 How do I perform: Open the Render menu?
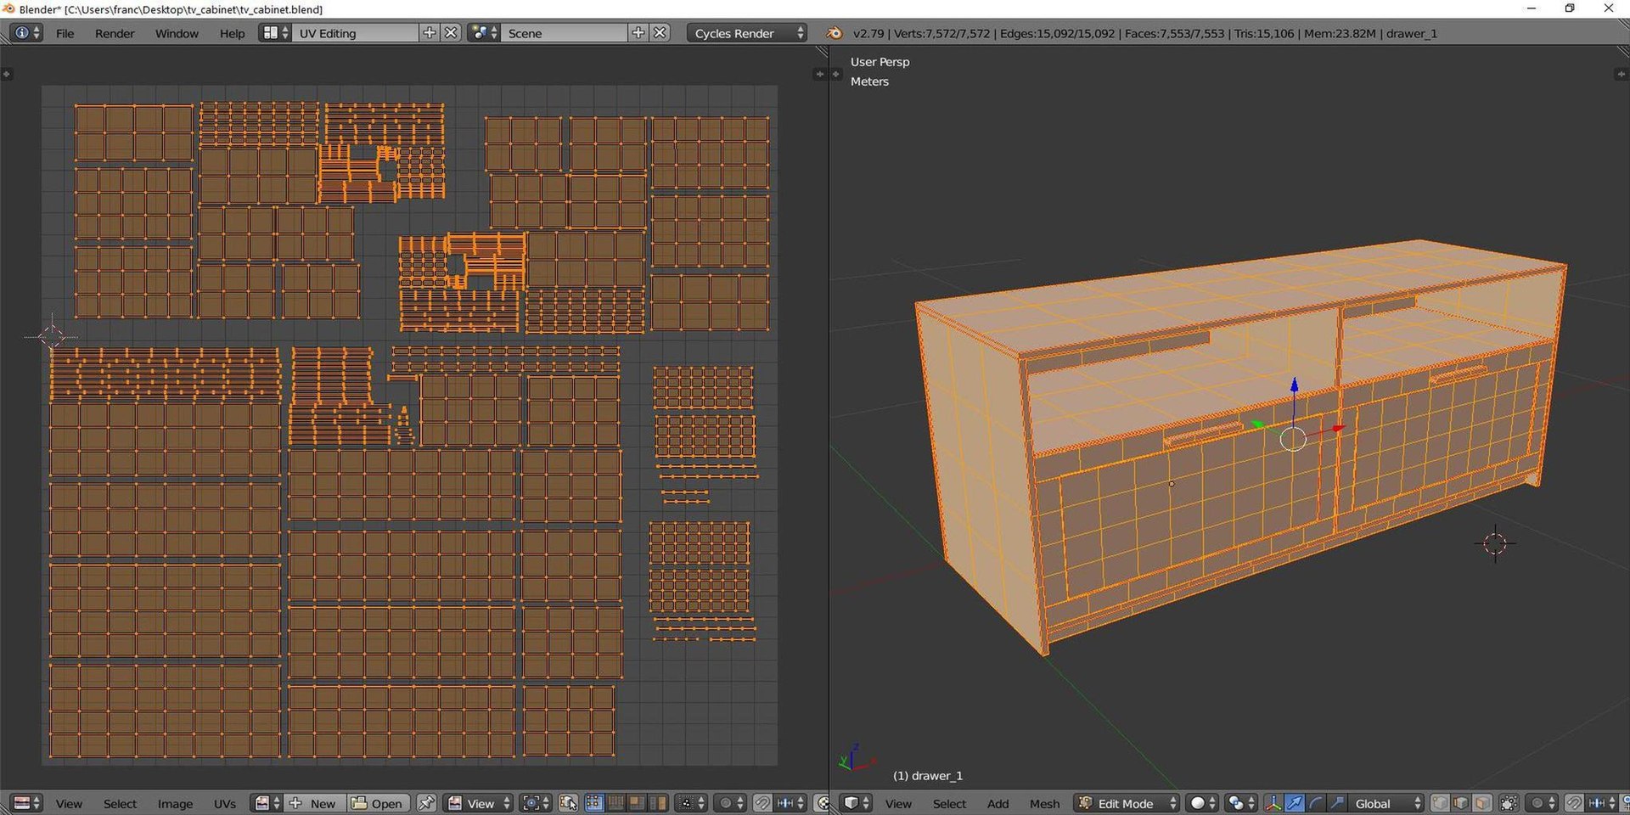tap(115, 33)
